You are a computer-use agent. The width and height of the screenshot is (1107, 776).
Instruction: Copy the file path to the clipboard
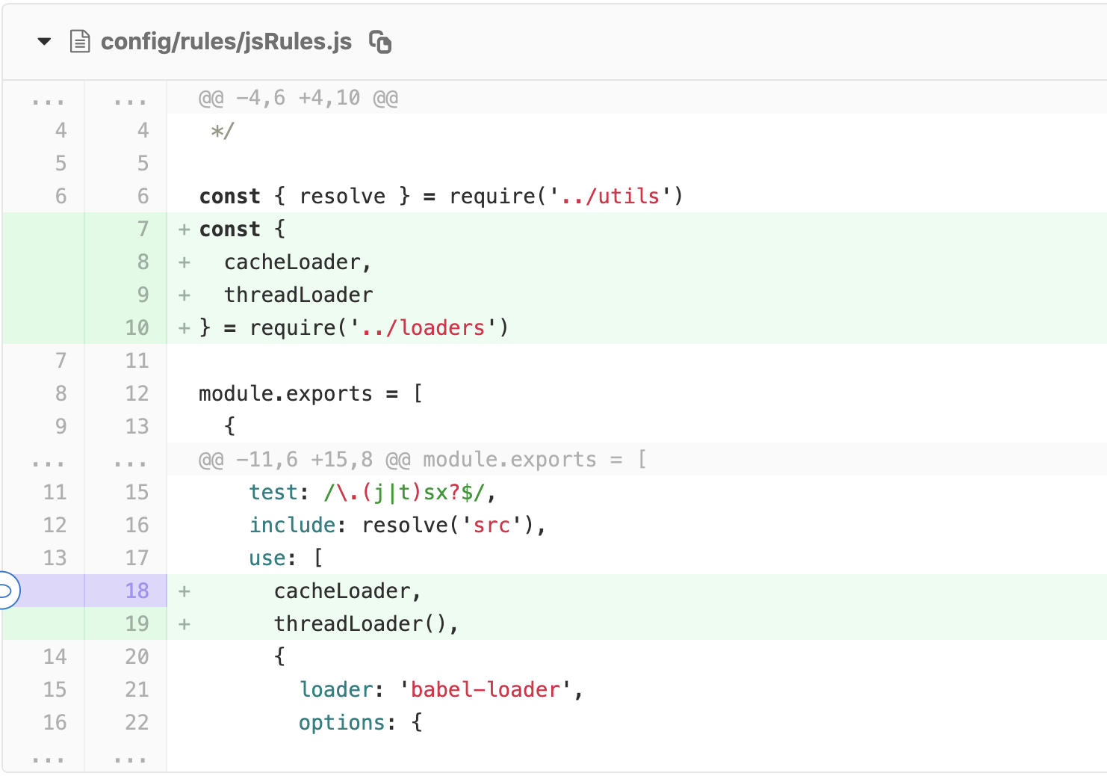coord(380,42)
